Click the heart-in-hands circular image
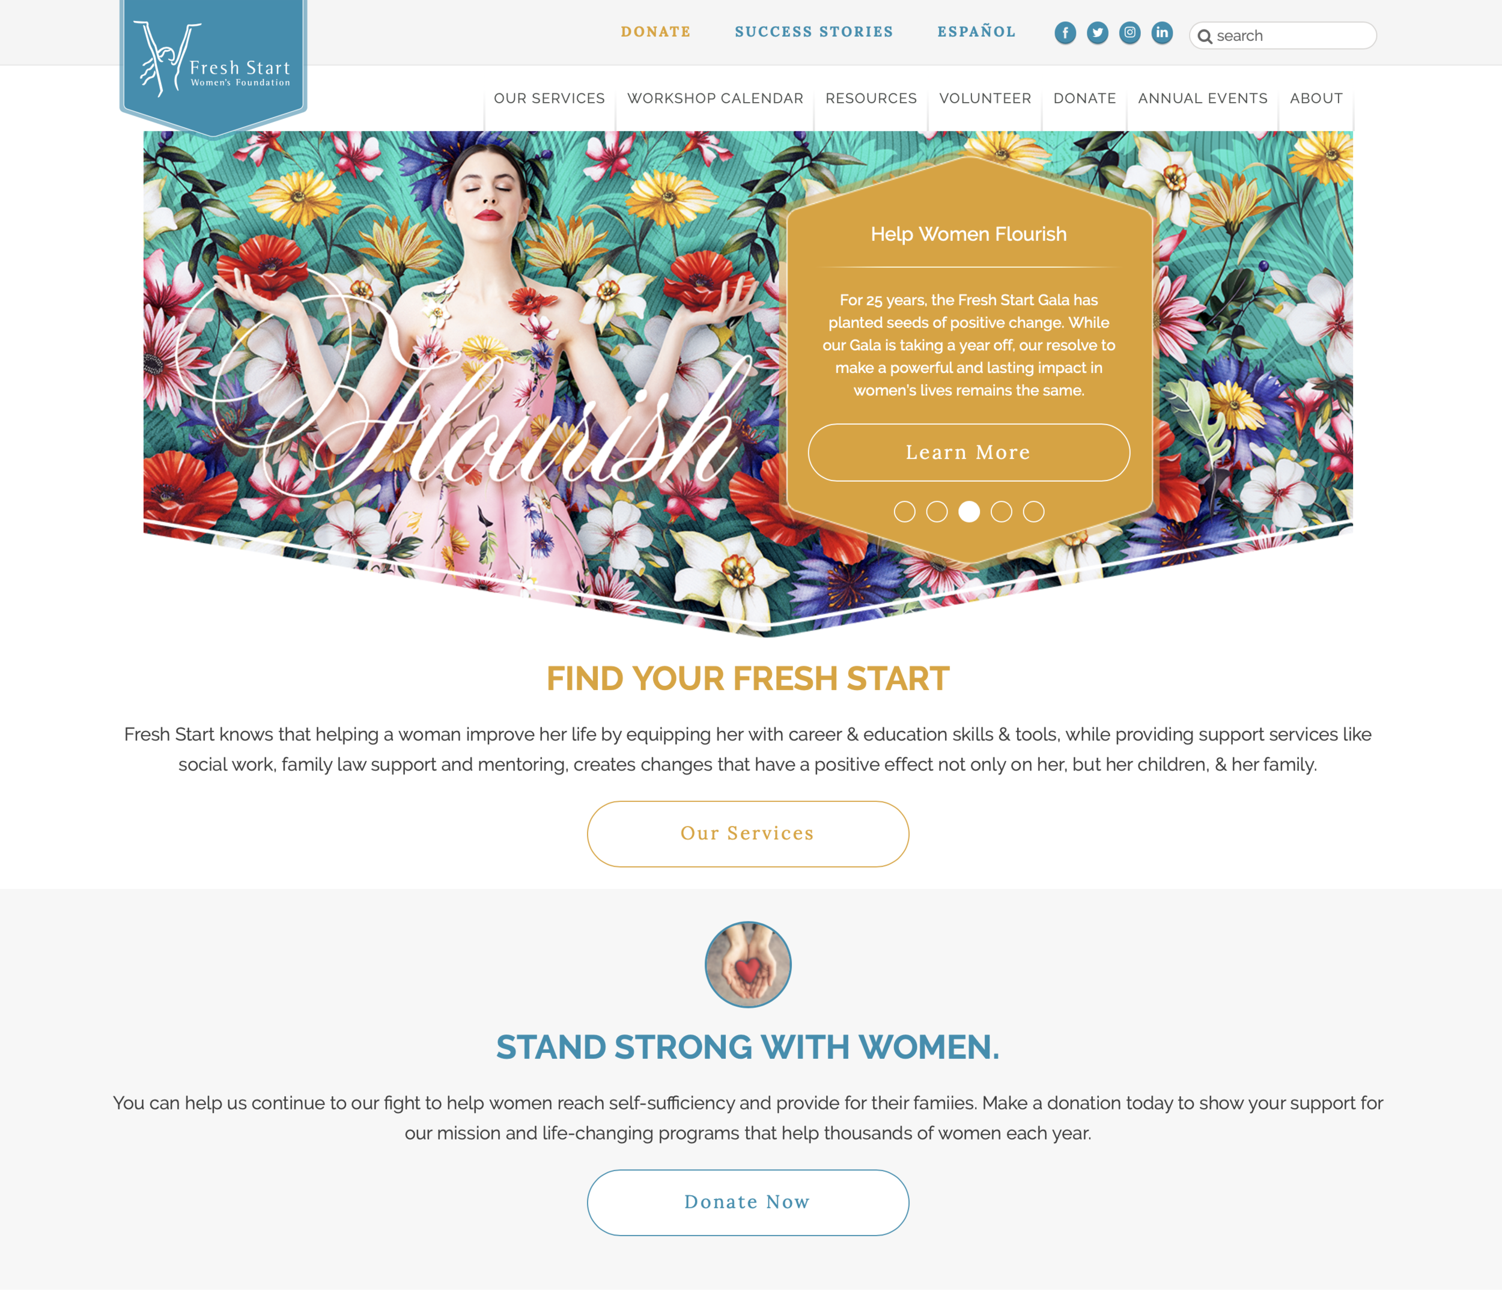 tap(747, 964)
